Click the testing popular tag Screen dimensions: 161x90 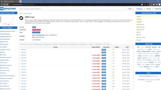146,67
